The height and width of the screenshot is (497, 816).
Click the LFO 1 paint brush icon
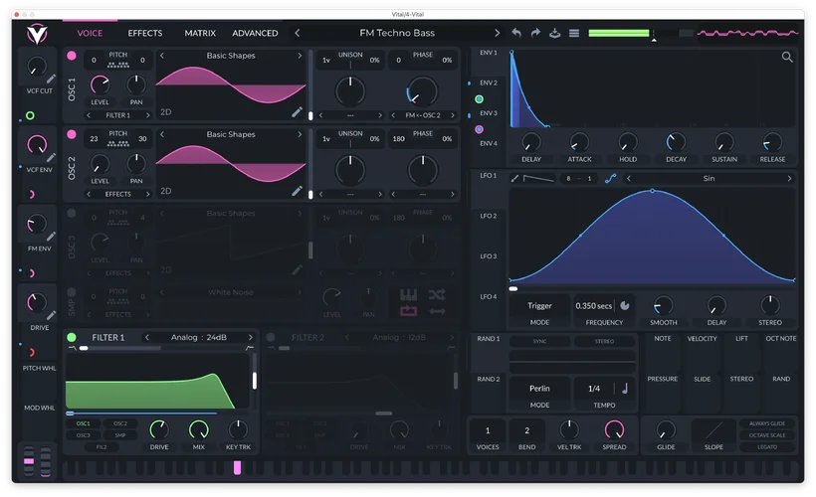[x=515, y=179]
